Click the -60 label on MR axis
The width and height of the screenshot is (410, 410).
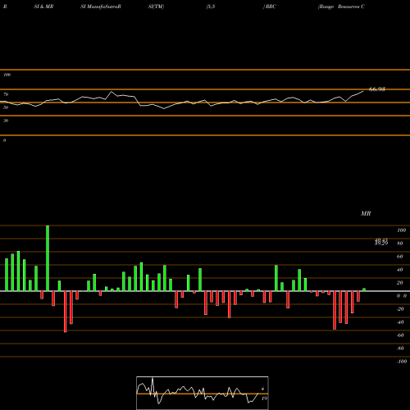coord(400,335)
